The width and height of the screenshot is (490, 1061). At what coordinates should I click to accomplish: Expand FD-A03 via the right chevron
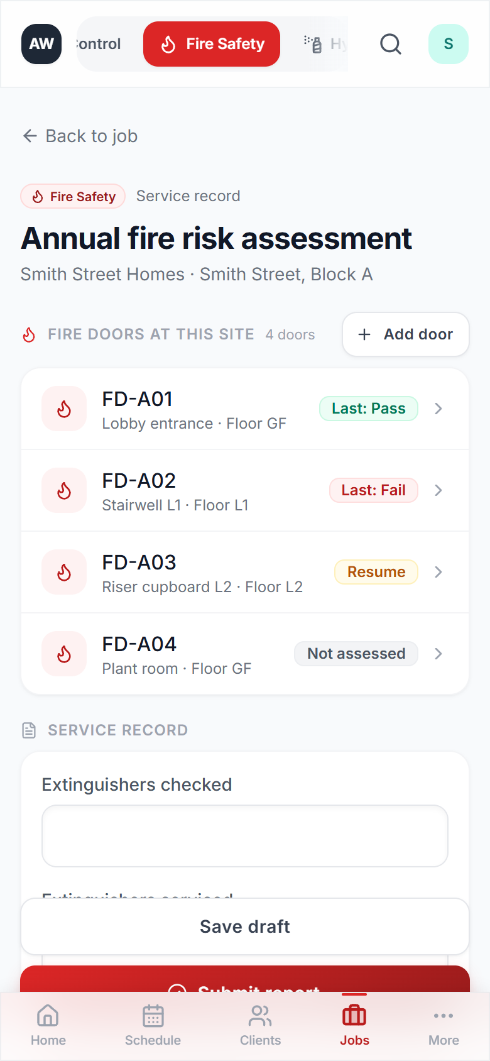pyautogui.click(x=438, y=572)
